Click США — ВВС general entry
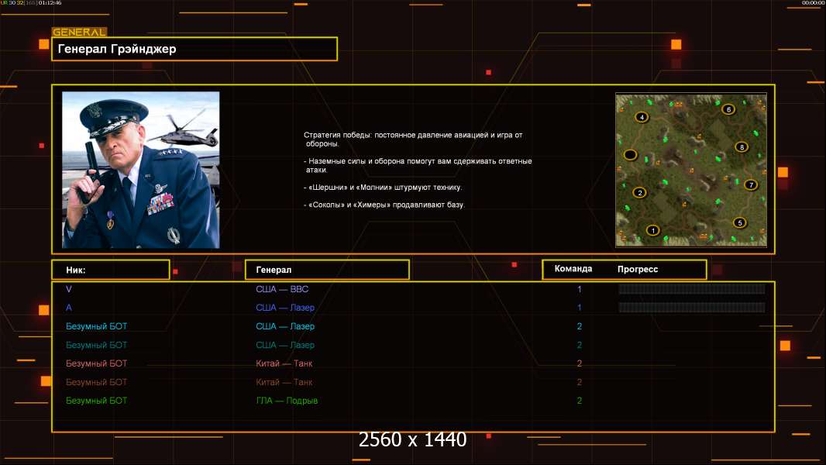The width and height of the screenshot is (826, 465). point(282,289)
